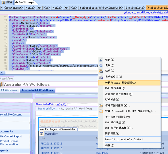Open 属性(R) at bottom of context menu
The image size is (168, 154).
coord(129,145)
